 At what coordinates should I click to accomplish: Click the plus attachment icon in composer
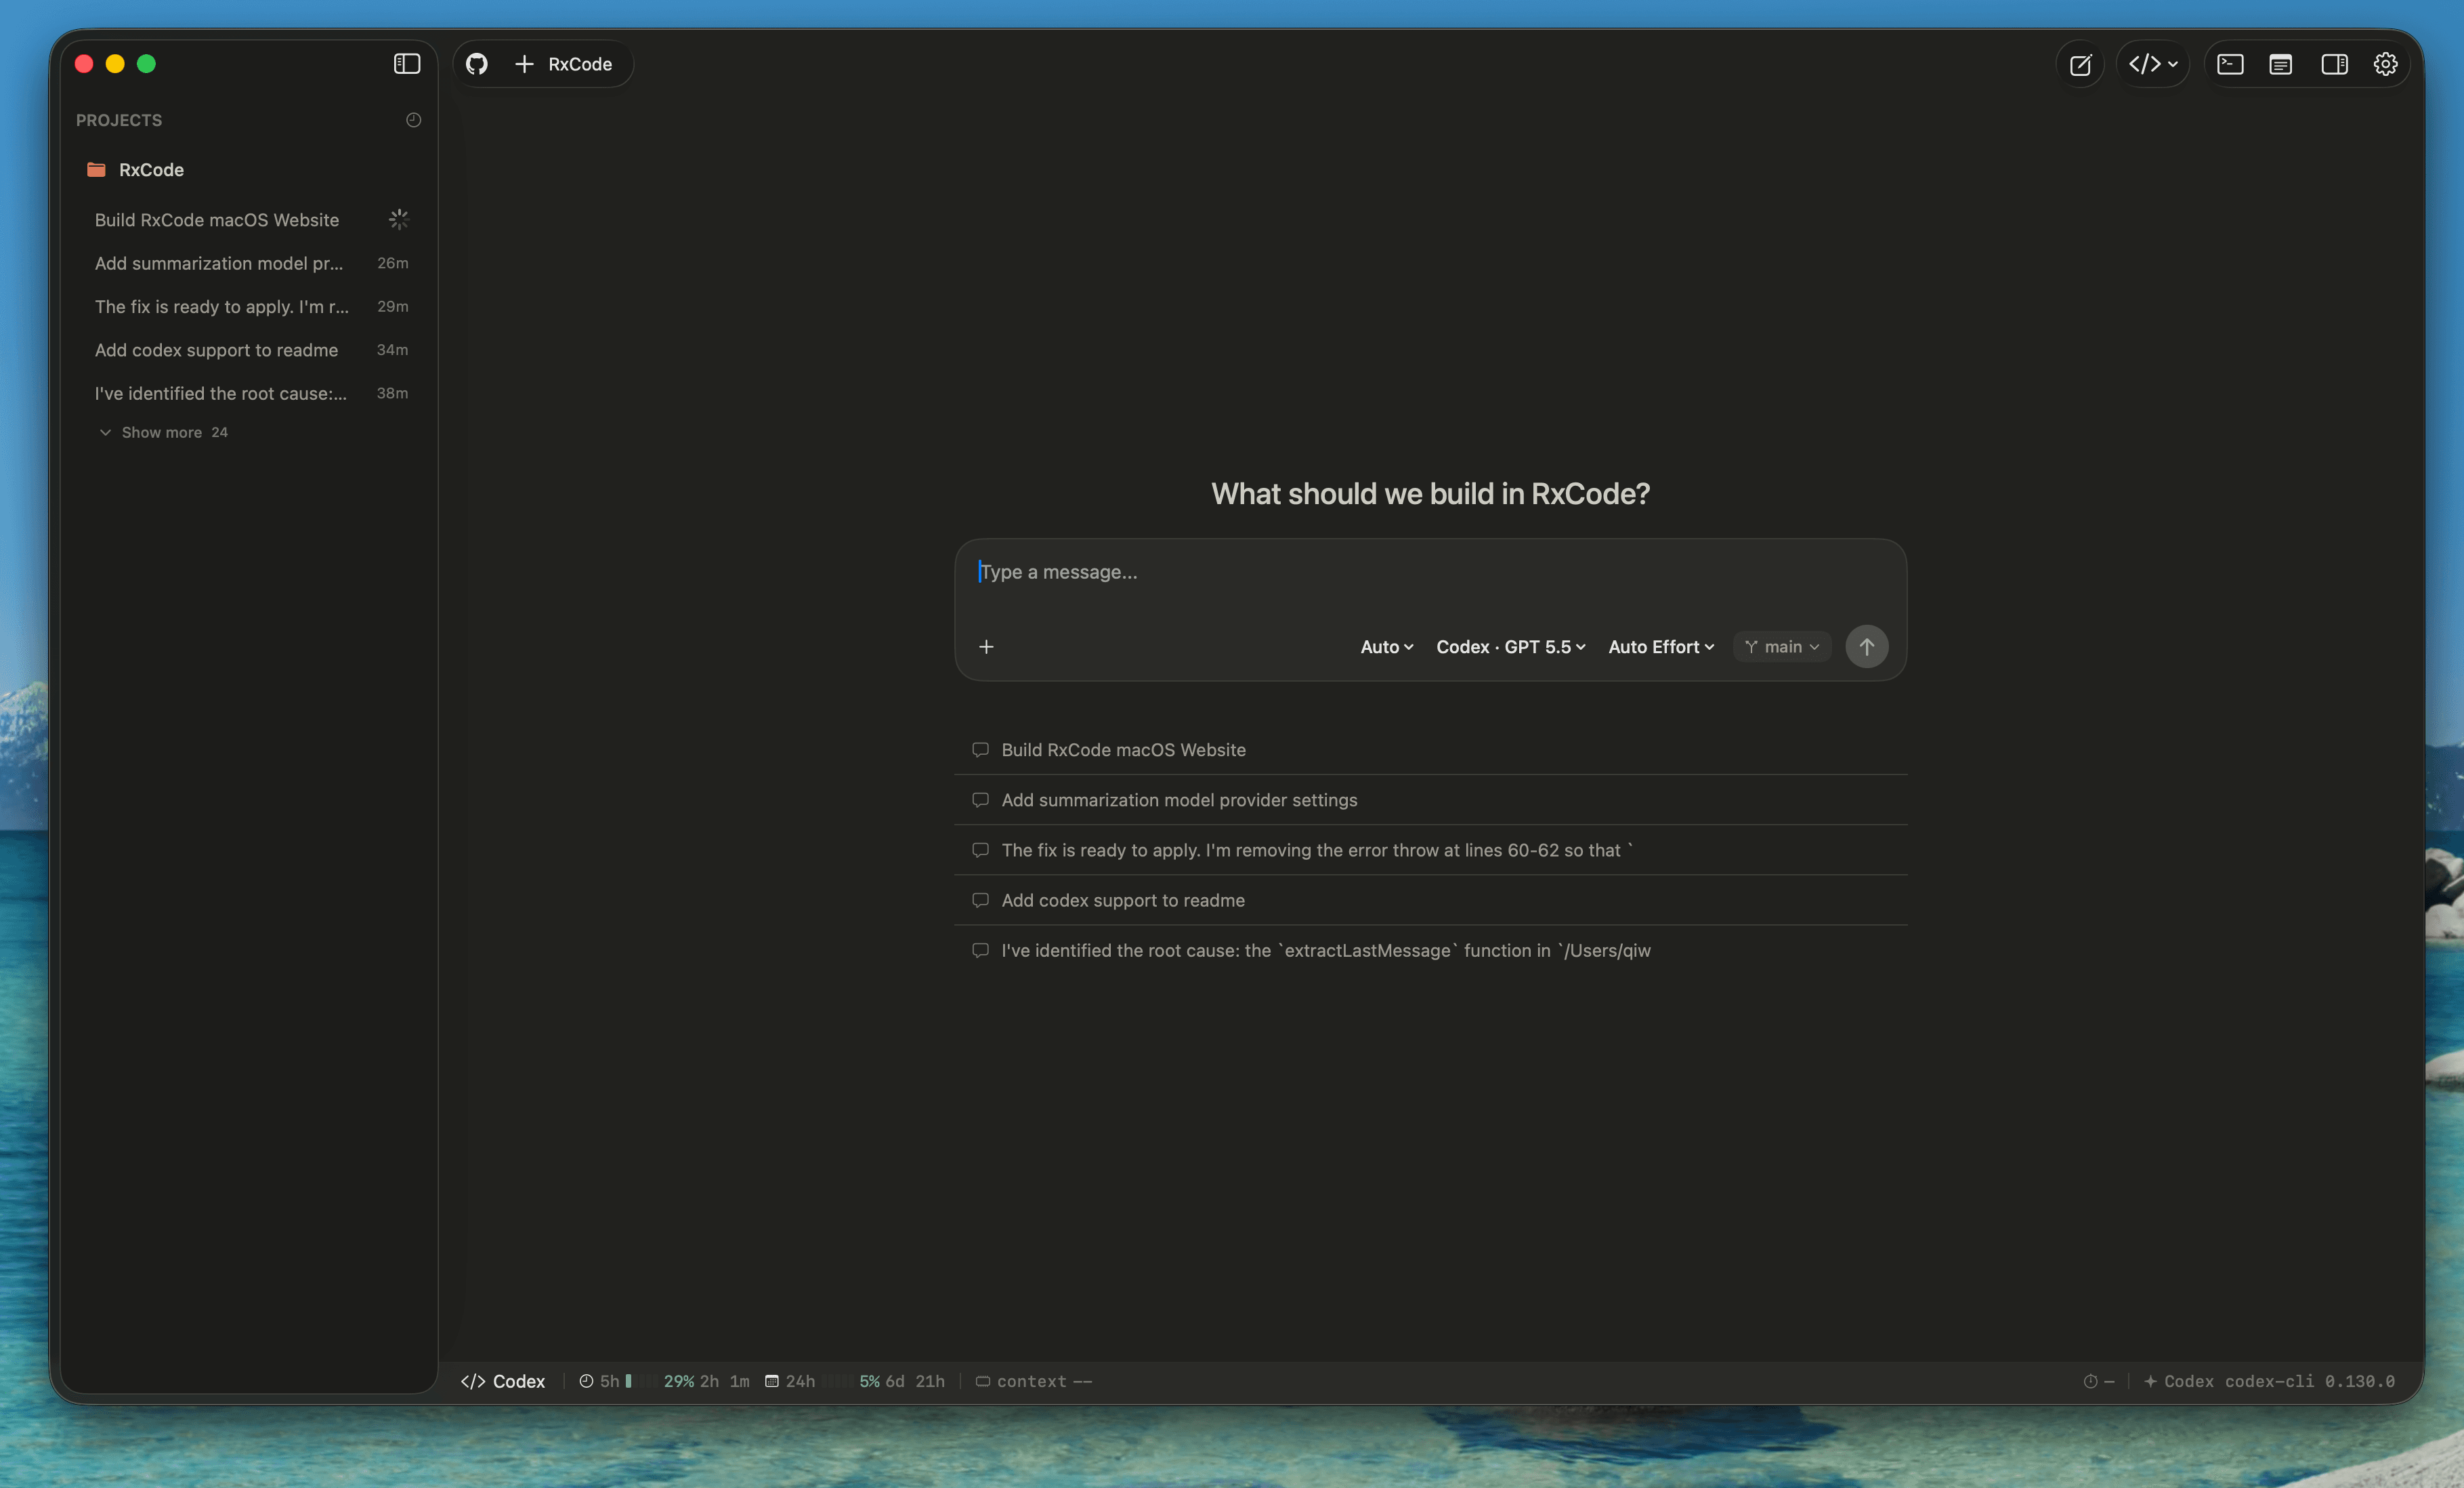[x=986, y=646]
